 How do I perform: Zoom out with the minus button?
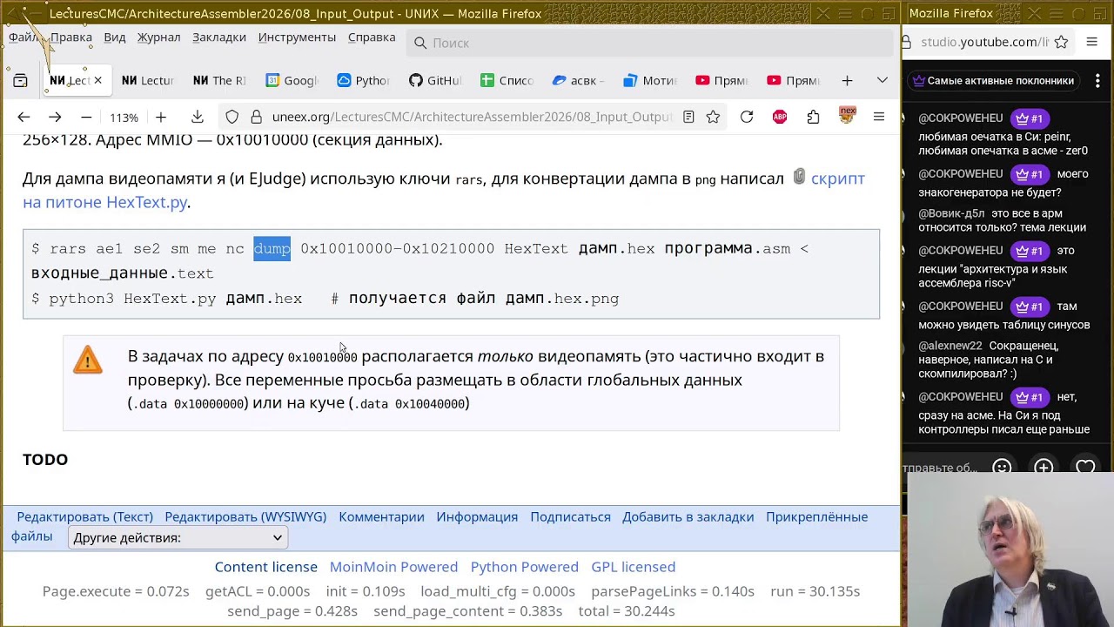[86, 117]
